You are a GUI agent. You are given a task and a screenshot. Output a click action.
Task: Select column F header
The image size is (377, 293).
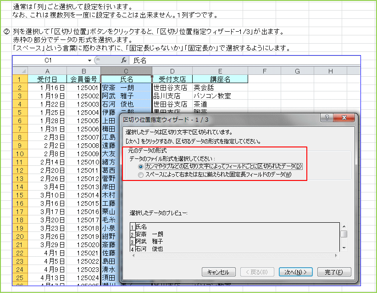264,71
